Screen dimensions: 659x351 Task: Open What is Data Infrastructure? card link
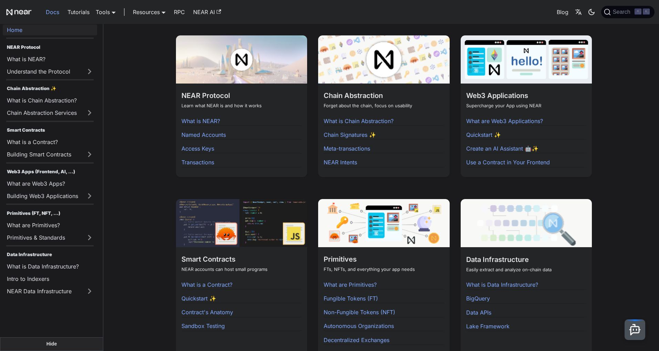click(x=502, y=285)
